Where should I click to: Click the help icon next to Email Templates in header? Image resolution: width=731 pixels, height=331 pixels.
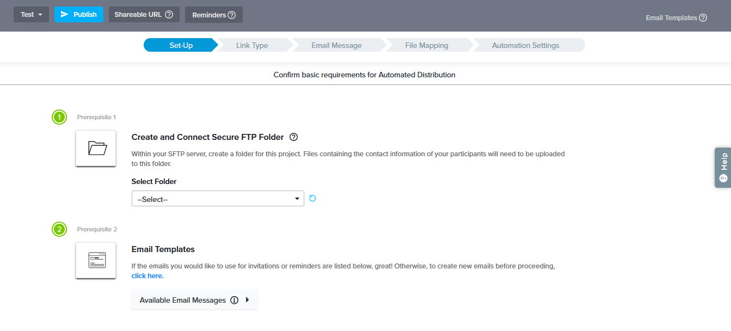coord(703,18)
